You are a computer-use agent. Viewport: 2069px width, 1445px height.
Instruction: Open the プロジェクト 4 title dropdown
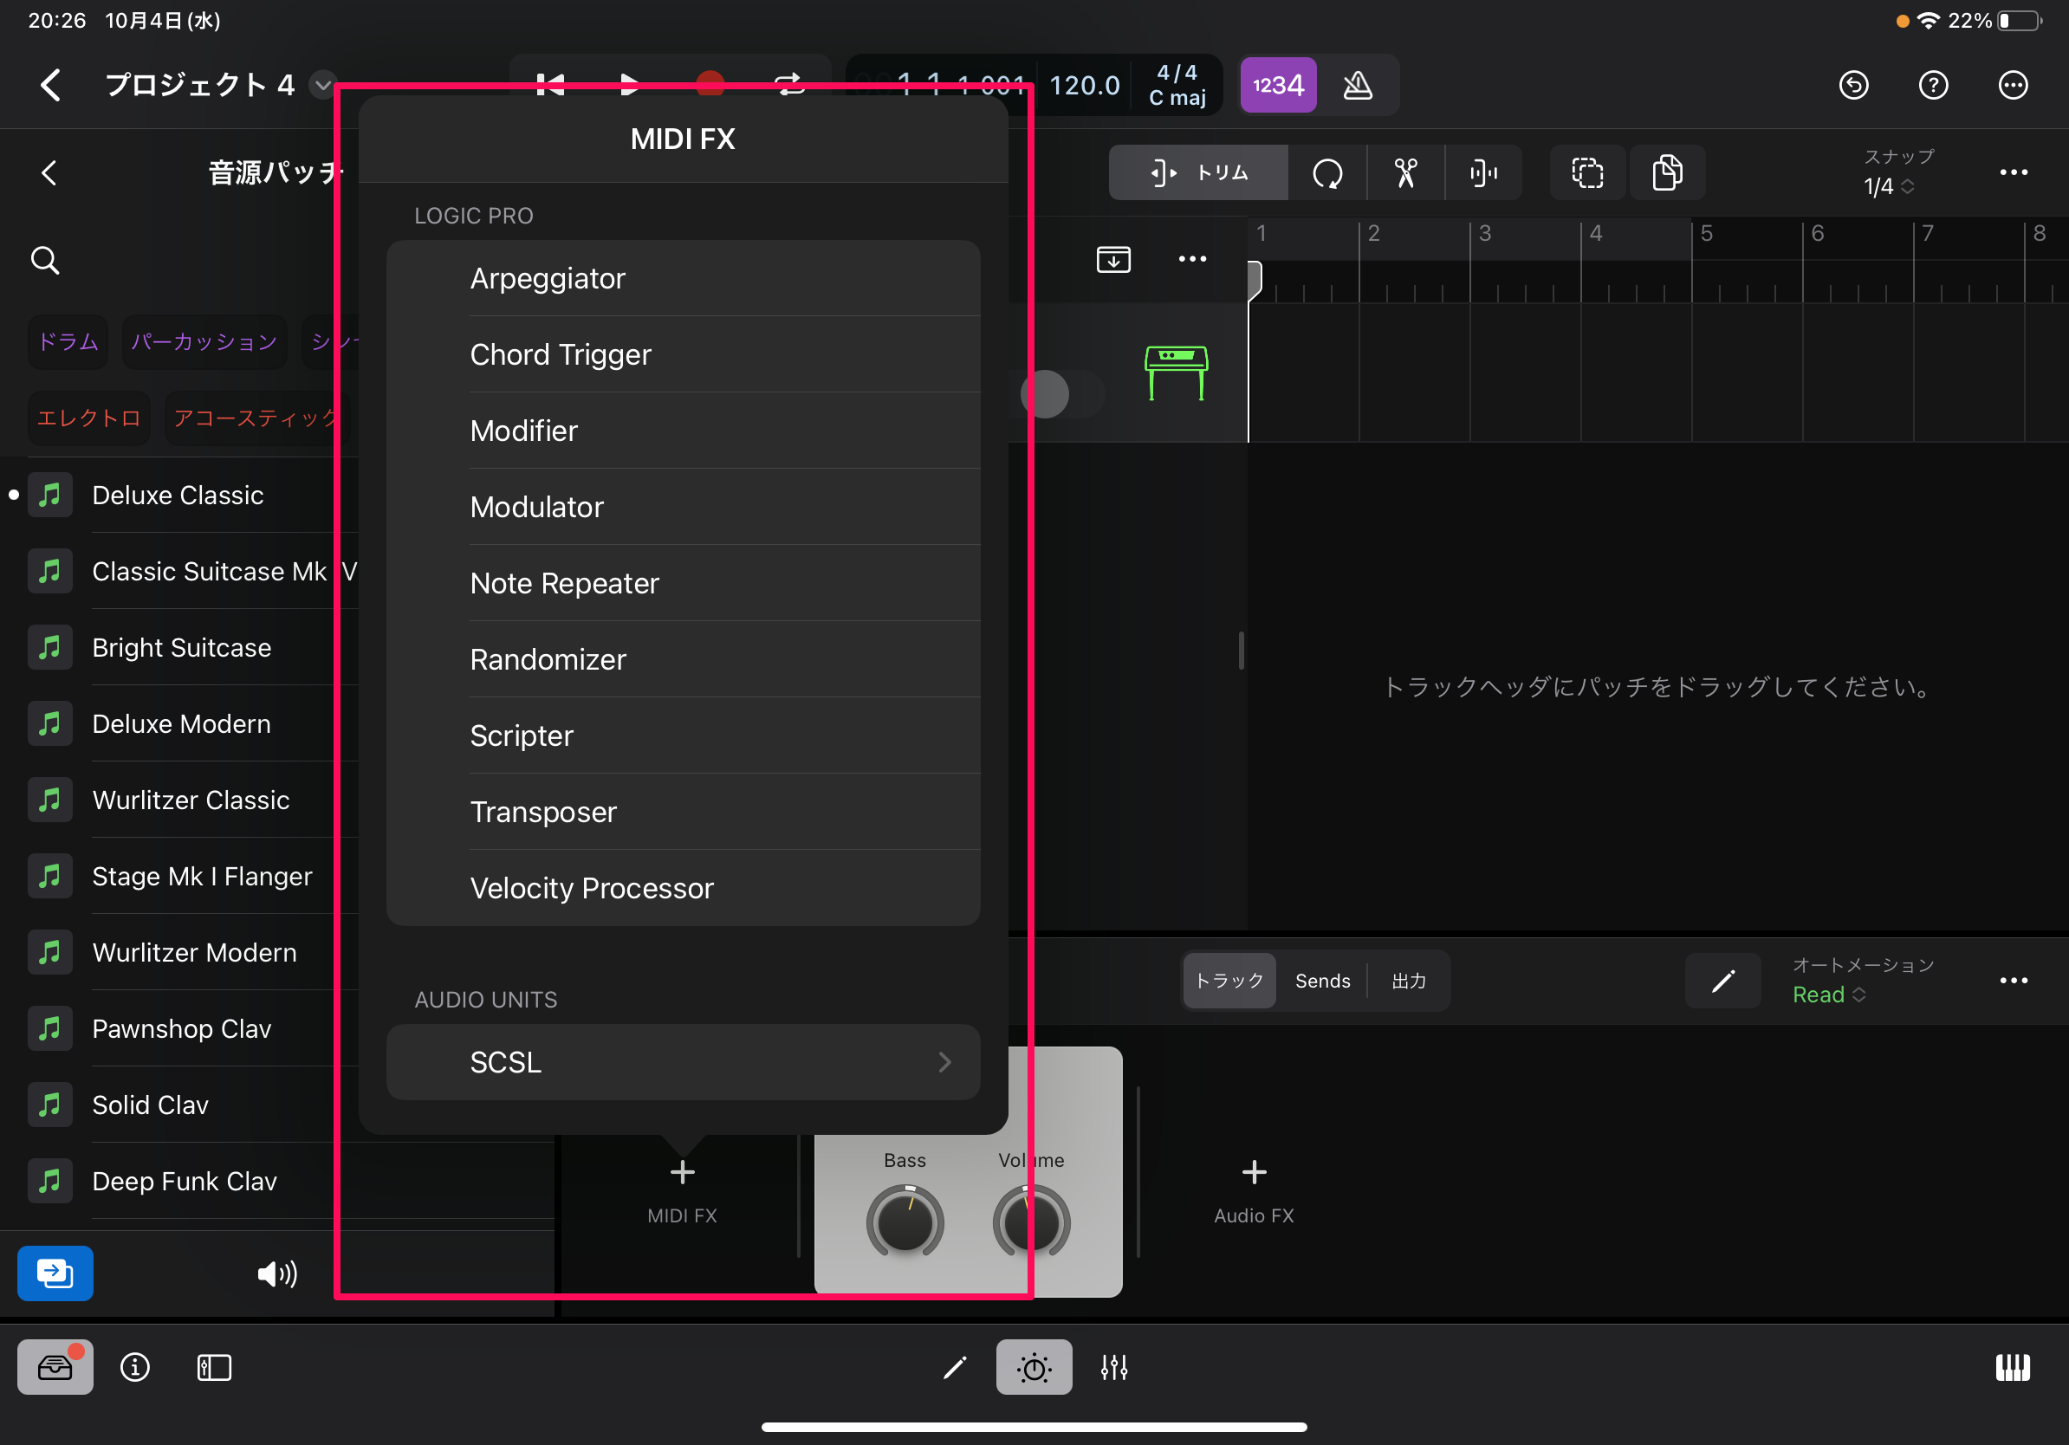[x=321, y=85]
